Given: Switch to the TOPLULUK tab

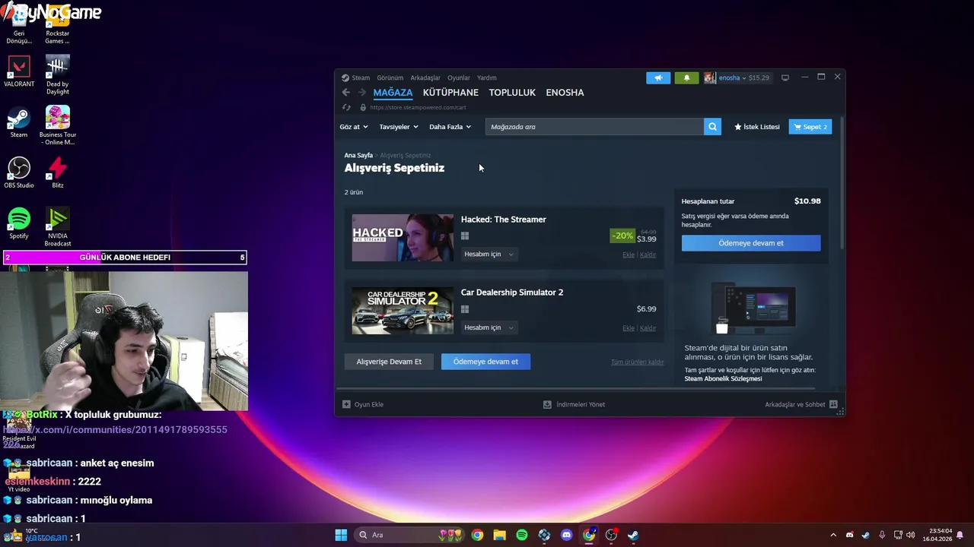Looking at the screenshot, I should pos(512,93).
